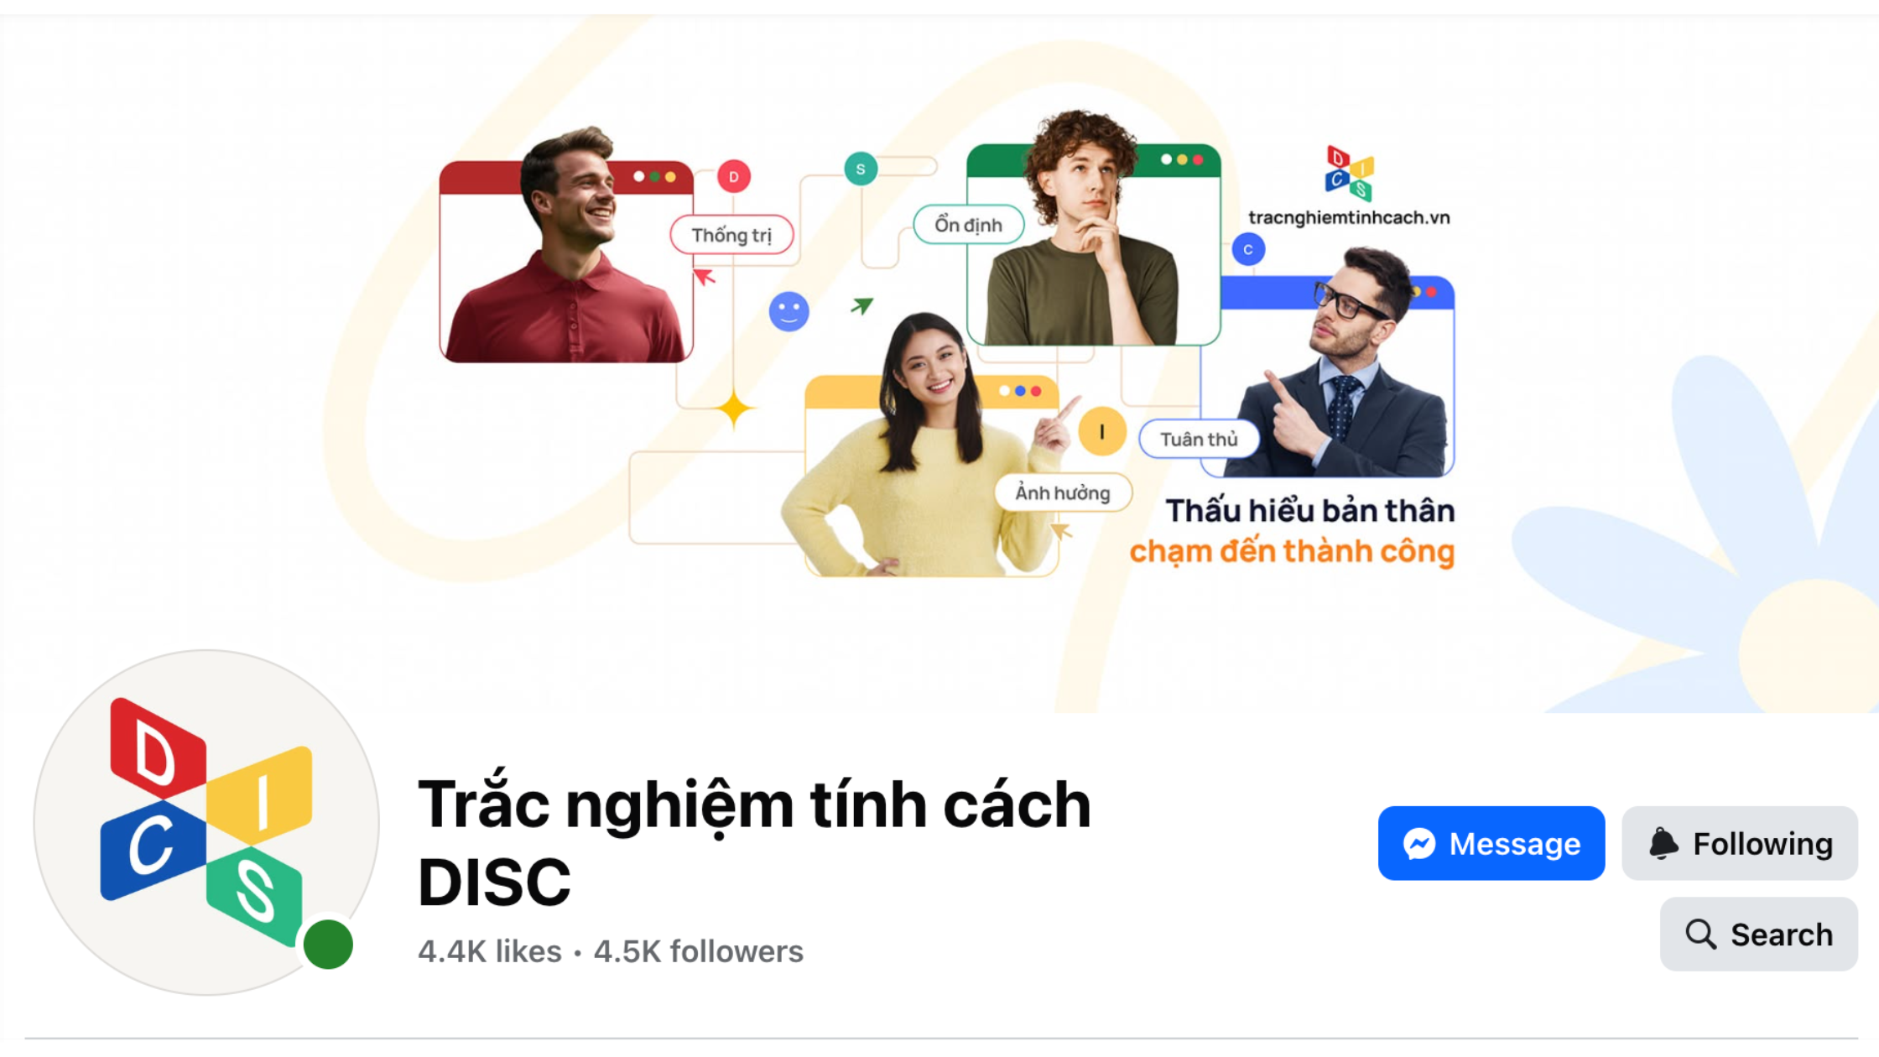Click the Messenger icon in Message button
This screenshot has height=1057, width=1879.
click(x=1419, y=844)
